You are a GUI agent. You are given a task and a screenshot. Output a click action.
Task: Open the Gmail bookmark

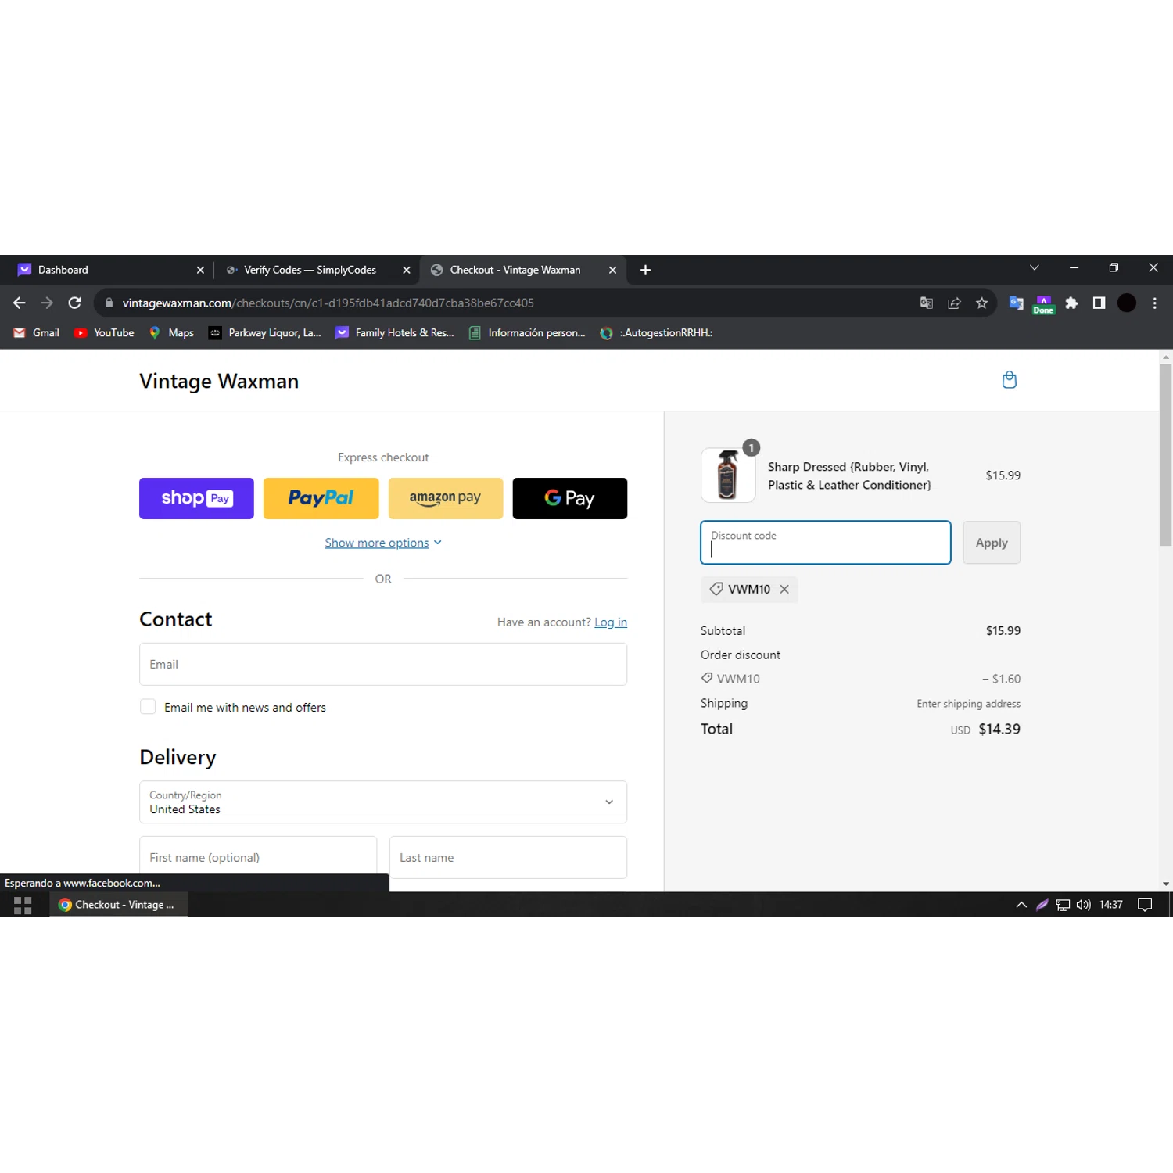click(36, 332)
